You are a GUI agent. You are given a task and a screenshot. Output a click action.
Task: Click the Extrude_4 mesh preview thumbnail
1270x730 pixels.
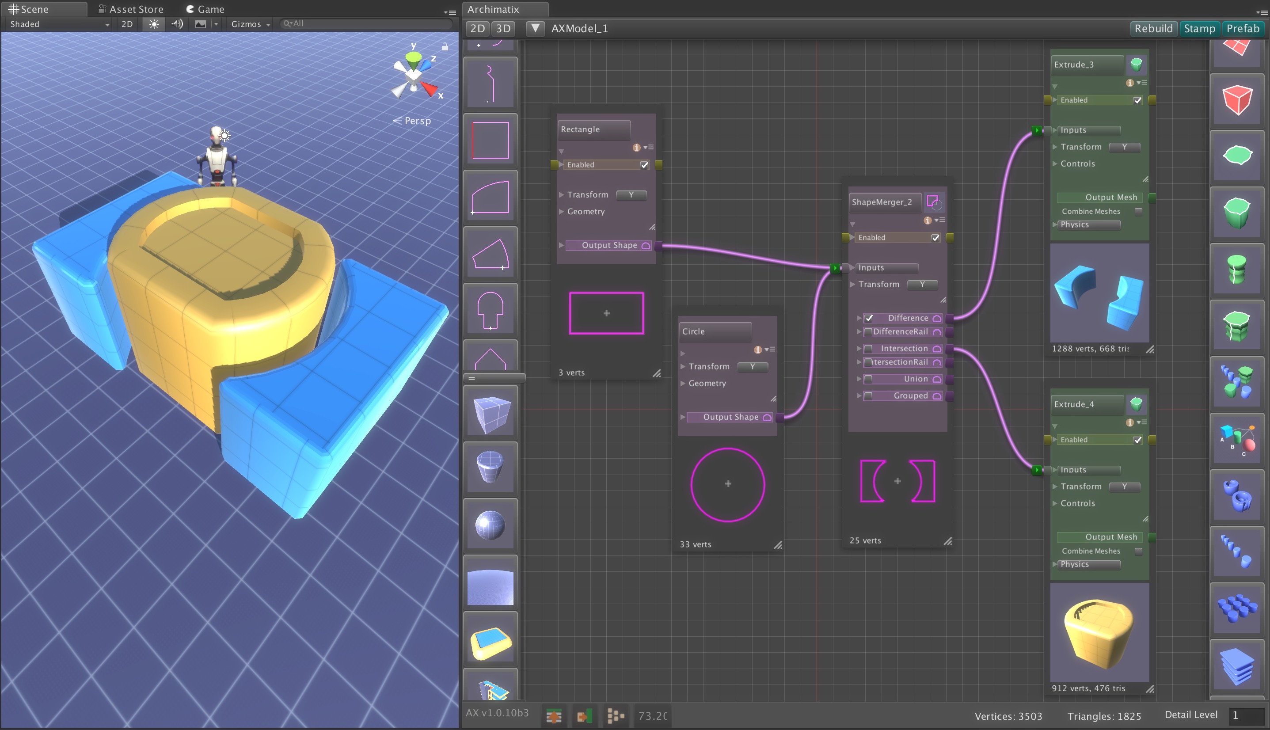click(x=1099, y=633)
